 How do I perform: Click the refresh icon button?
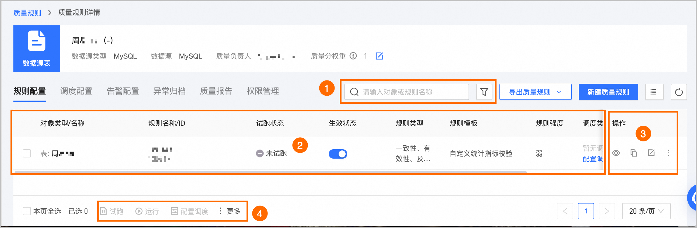coord(679,92)
